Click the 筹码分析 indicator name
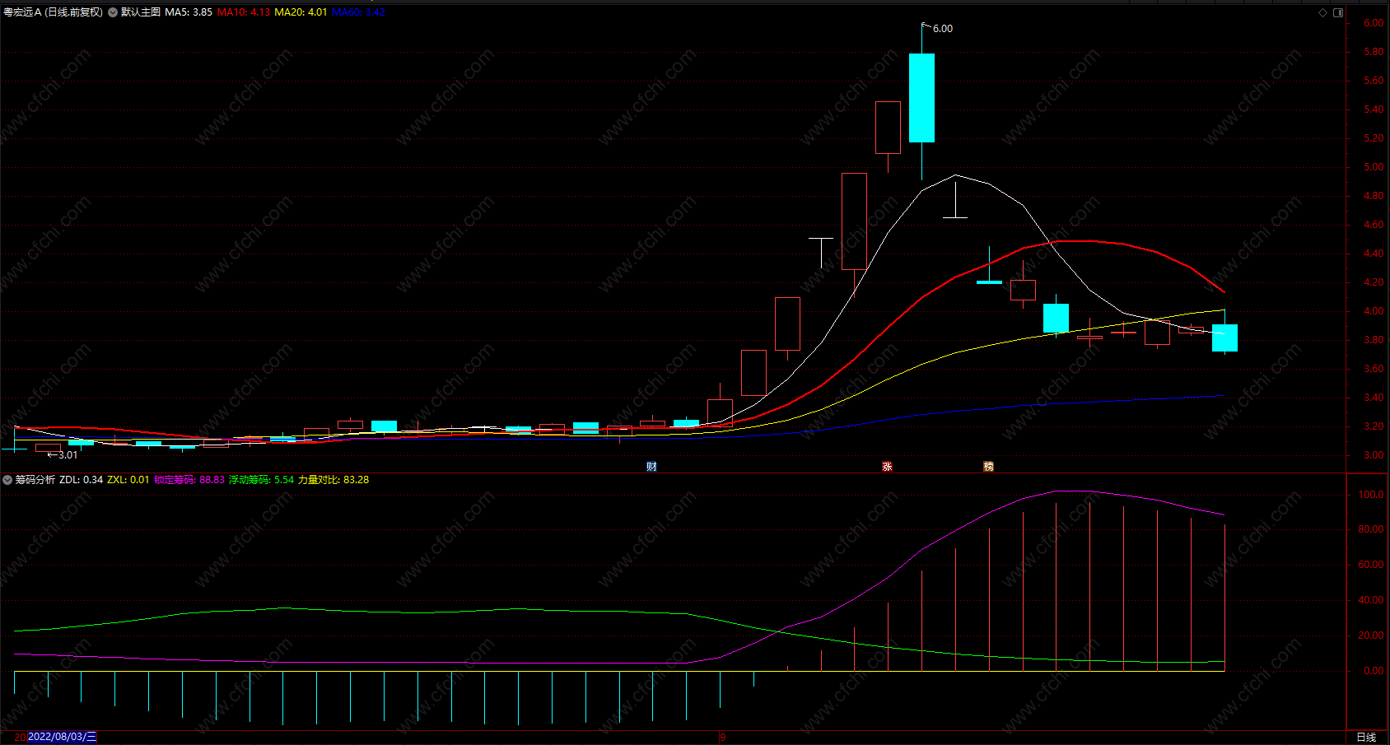Screen dimensions: 1390x745 click(35, 480)
